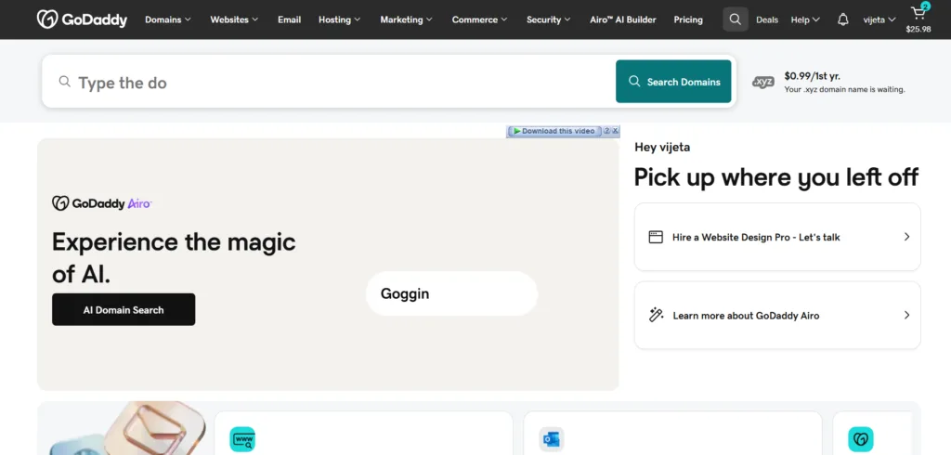Click the Pick up where you left off heading

(x=776, y=177)
